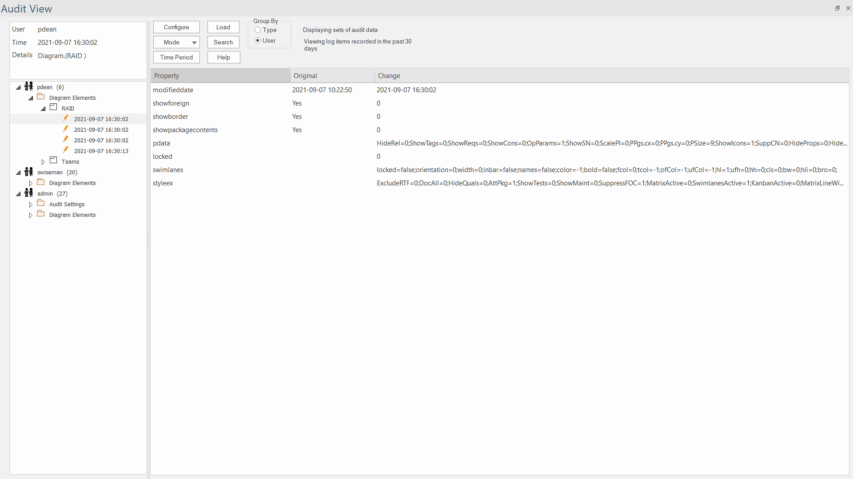Click folder icon under swiseman
This screenshot has height=479, width=853.
[41, 182]
